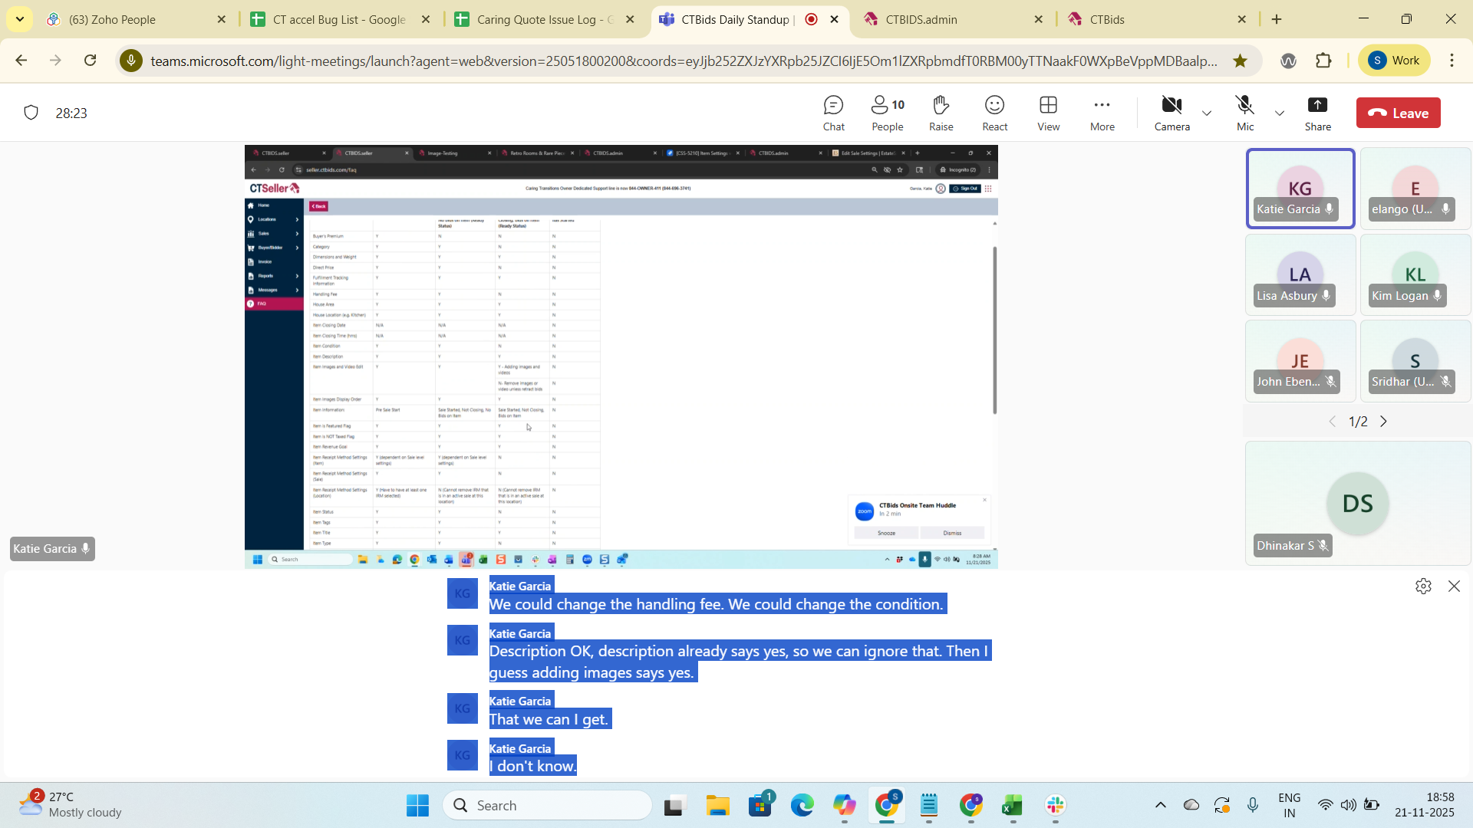This screenshot has height=828, width=1473.
Task: Open live captions settings gear
Action: click(x=1423, y=586)
